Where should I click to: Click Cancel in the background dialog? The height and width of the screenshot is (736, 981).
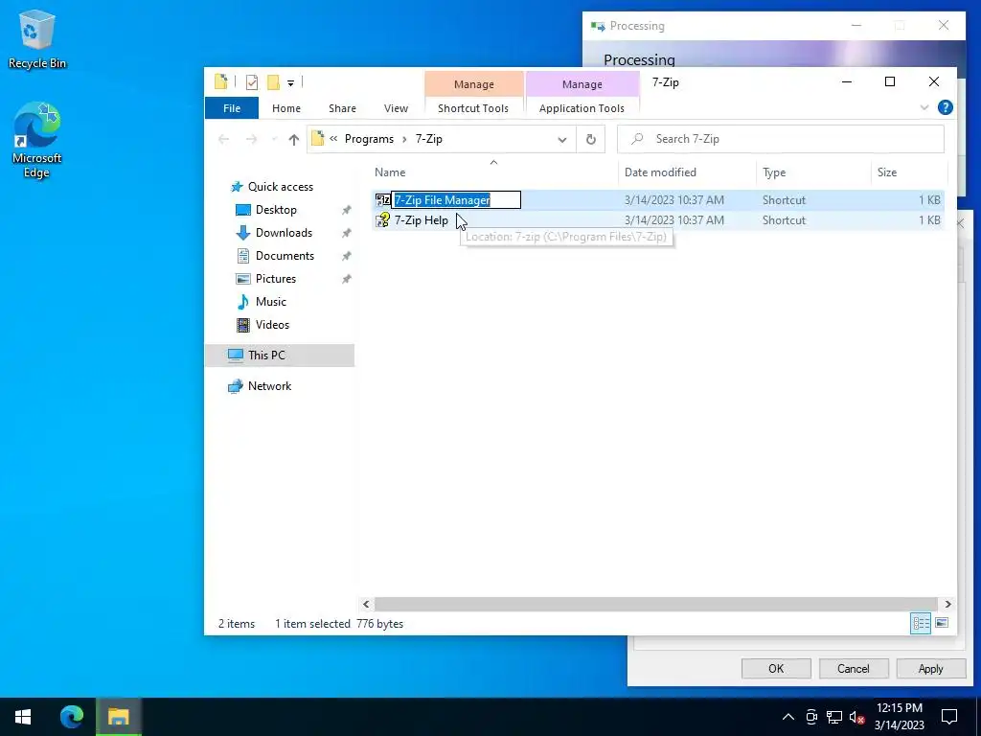[x=854, y=668]
